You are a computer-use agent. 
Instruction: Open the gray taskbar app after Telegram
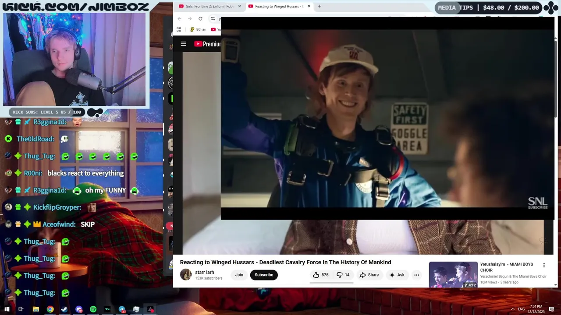point(136,309)
